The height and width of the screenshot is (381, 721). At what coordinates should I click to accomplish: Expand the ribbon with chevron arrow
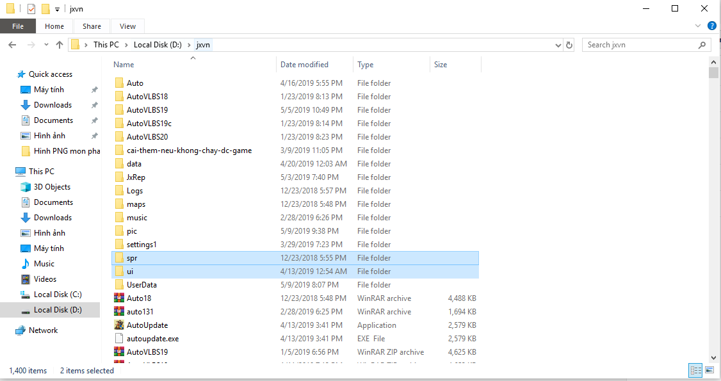[697, 26]
